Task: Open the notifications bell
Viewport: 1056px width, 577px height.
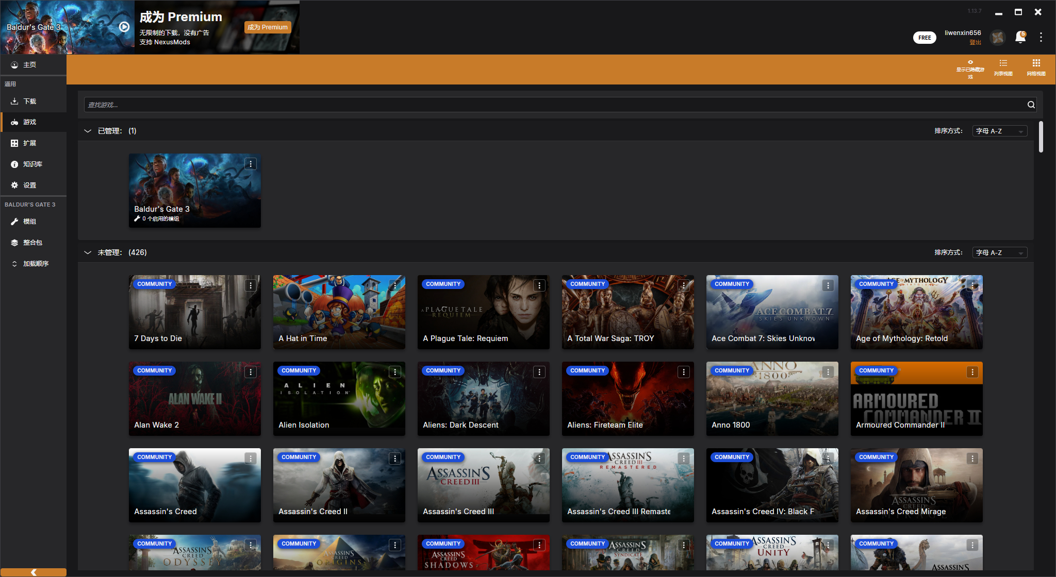Action: [x=1020, y=37]
